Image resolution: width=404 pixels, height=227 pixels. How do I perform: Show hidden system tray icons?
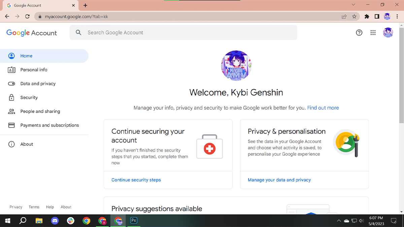point(339,221)
